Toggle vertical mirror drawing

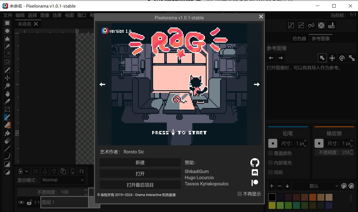(x=301, y=26)
